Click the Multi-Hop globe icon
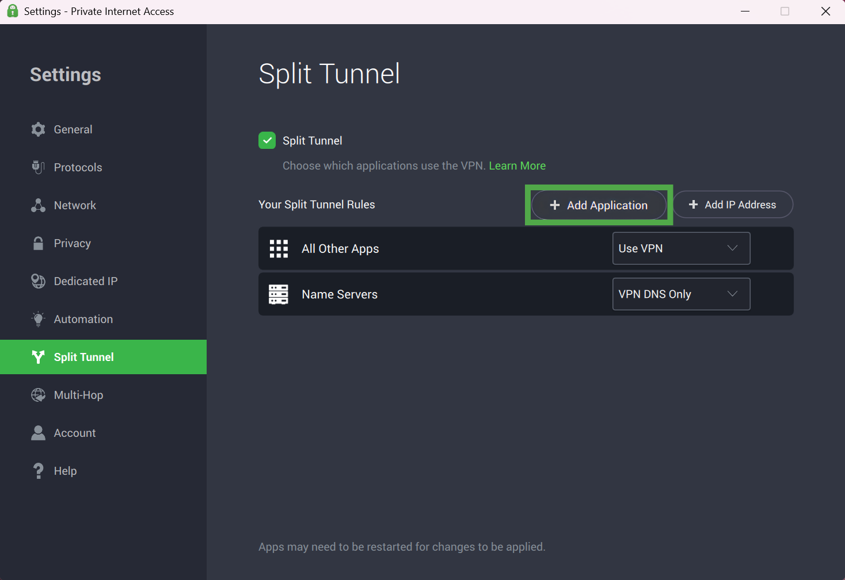845x580 pixels. [x=38, y=395]
